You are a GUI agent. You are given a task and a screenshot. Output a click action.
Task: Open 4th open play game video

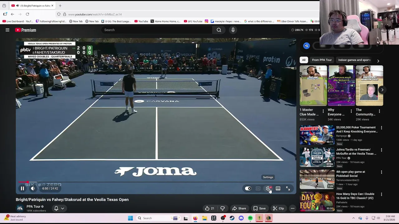pos(350,174)
